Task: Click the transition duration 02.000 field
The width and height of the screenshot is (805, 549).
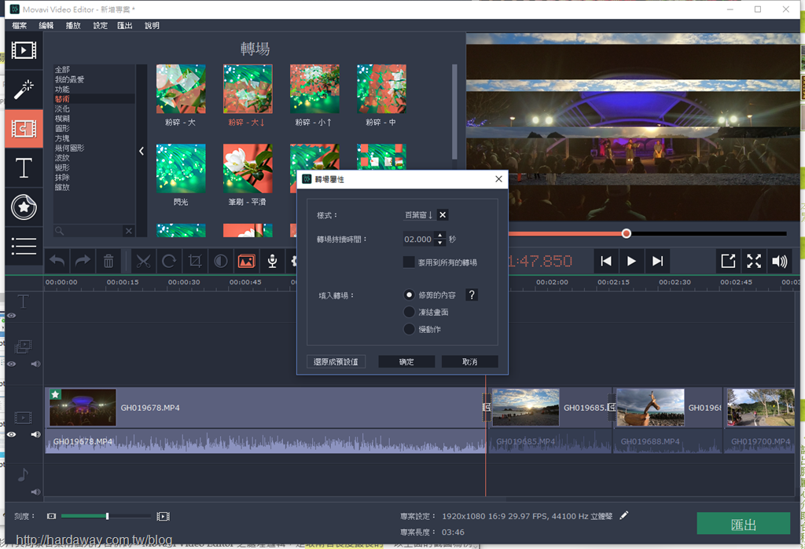Action: (x=418, y=239)
